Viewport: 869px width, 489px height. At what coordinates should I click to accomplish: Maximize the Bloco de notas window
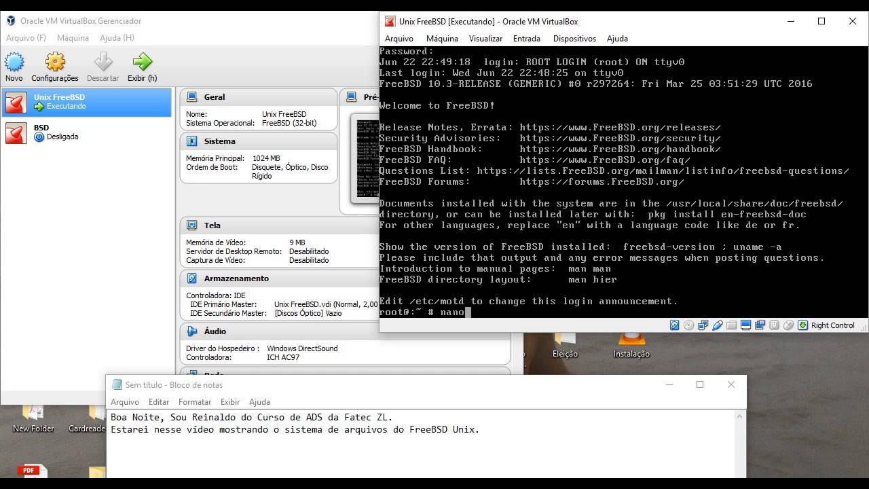pos(700,384)
